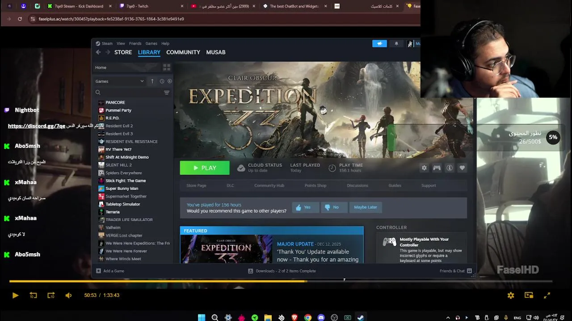Switch to library collections grid view
Image resolution: width=572 pixels, height=321 pixels.
pyautogui.click(x=167, y=67)
